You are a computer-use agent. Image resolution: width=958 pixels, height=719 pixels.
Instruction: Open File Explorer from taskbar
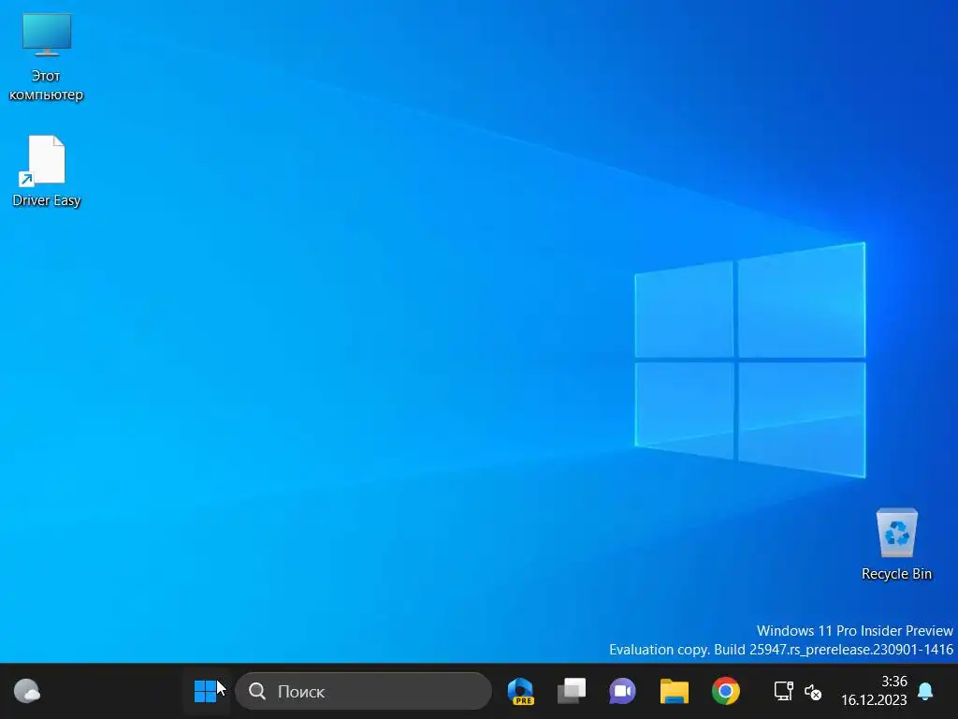(674, 692)
